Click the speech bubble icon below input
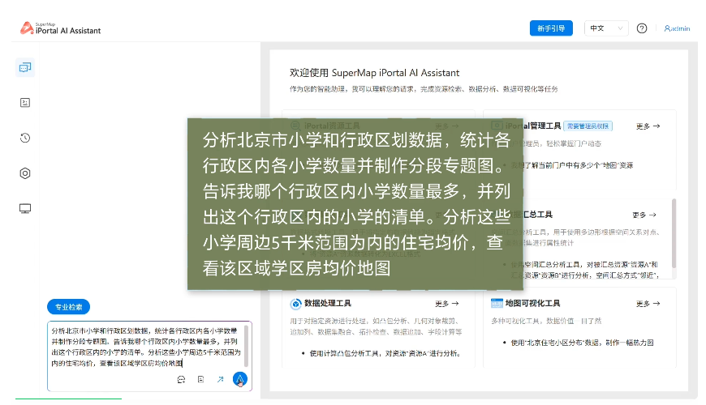The height and width of the screenshot is (405, 706). [181, 379]
